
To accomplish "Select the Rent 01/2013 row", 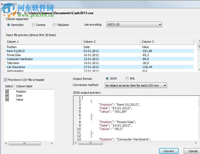I will tap(99, 51).
